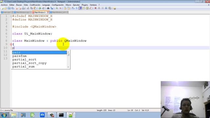210x118 pixels.
Task: Open the green Qt taskbar icon
Action: (x=33, y=115)
